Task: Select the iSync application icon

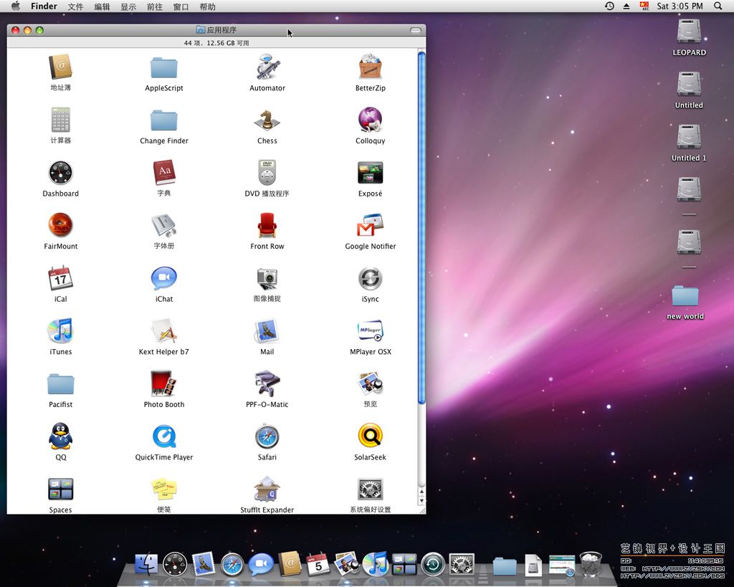Action: pos(371,279)
